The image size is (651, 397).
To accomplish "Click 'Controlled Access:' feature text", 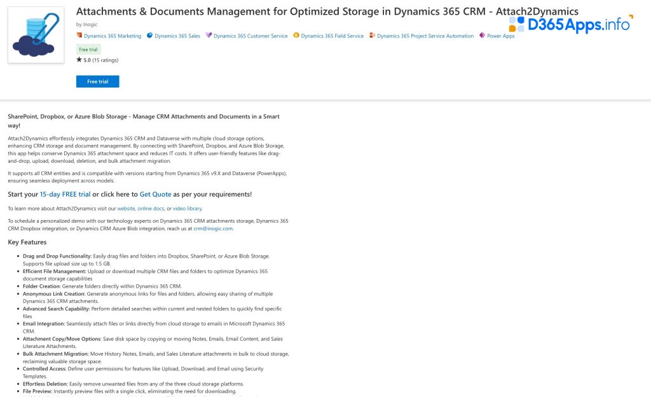I will coord(45,369).
